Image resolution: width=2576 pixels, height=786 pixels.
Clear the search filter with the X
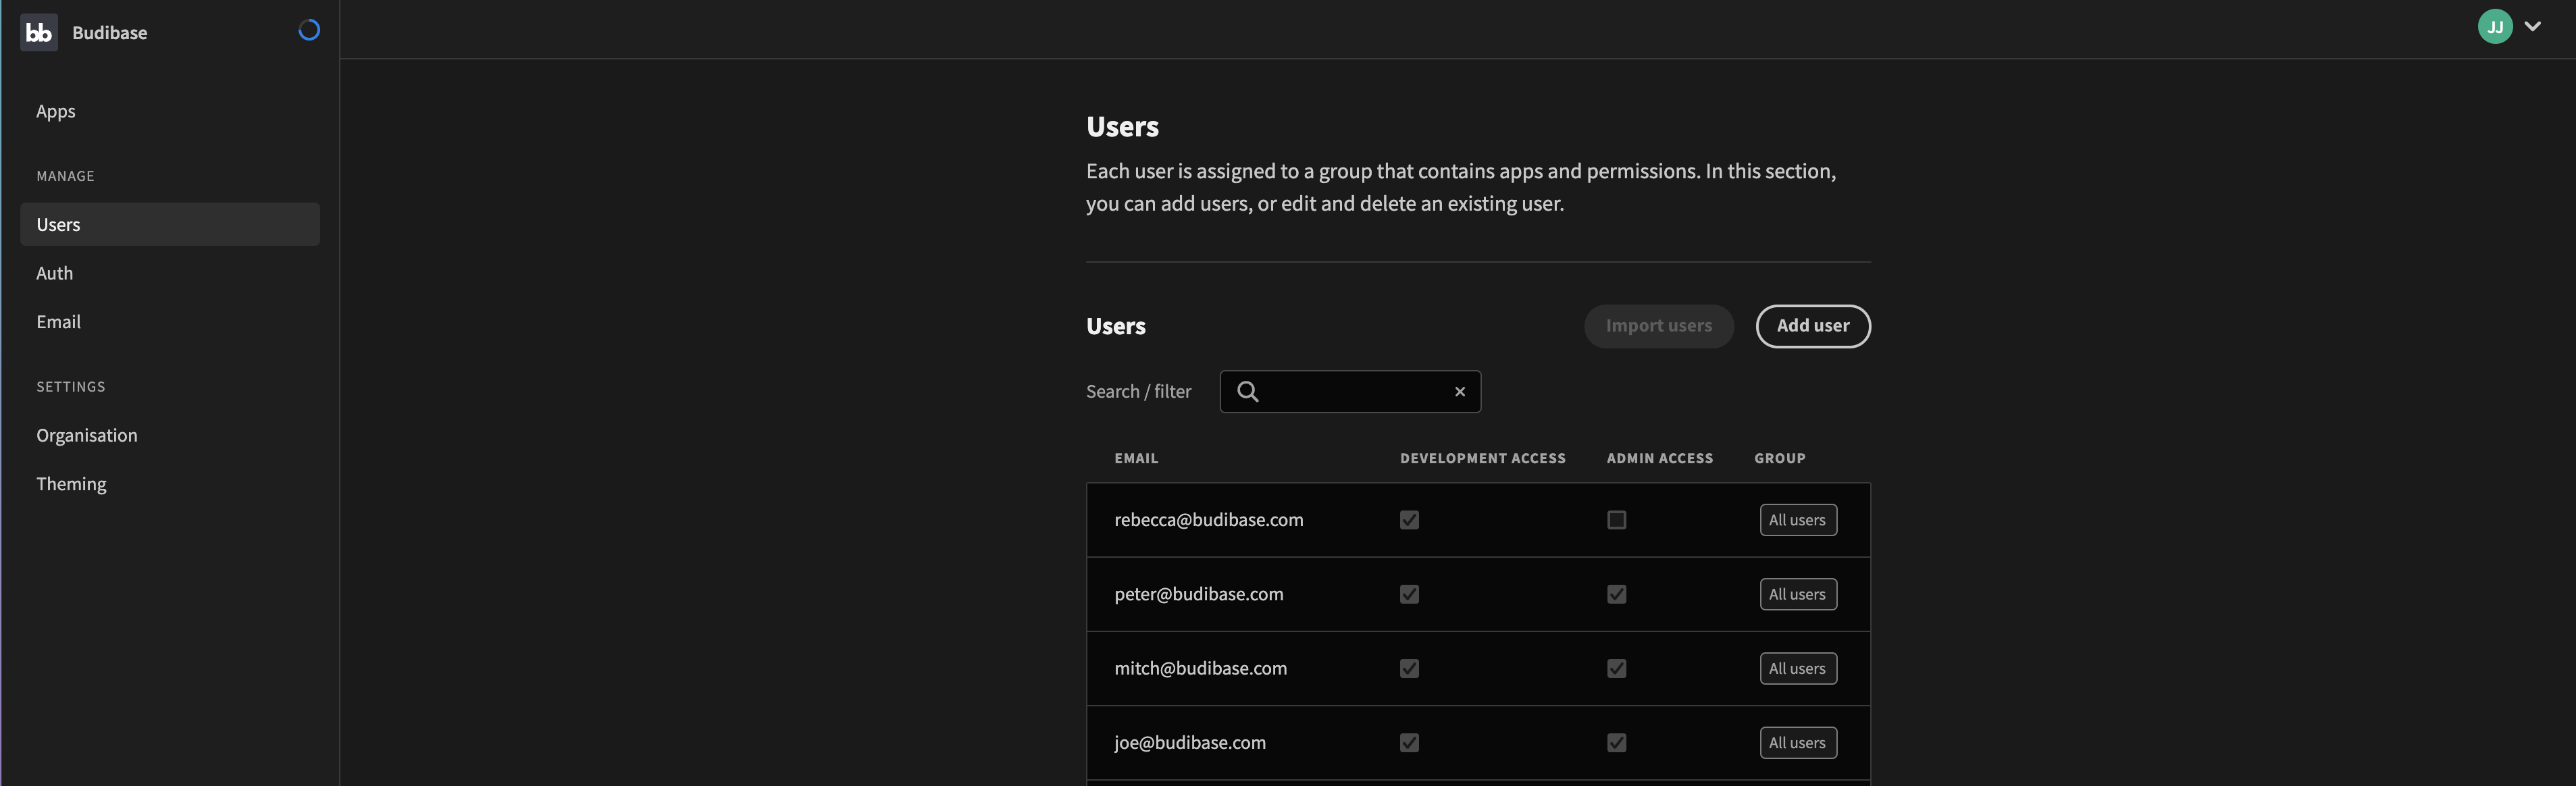click(1459, 392)
